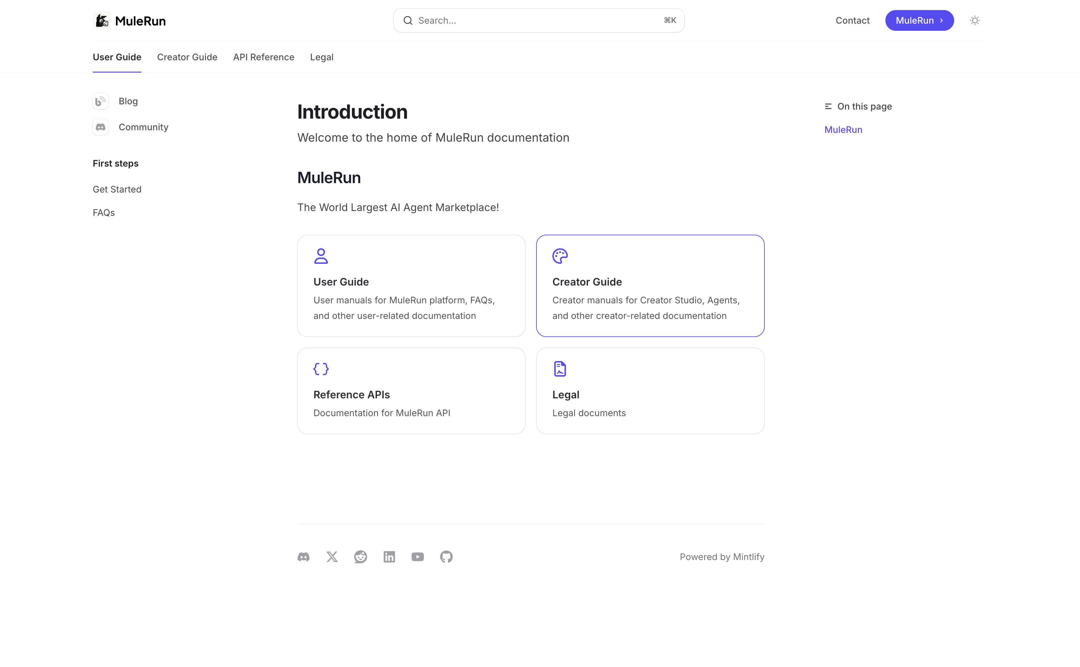The height and width of the screenshot is (667, 1080).
Task: Click the User Guide card person icon
Action: (321, 256)
